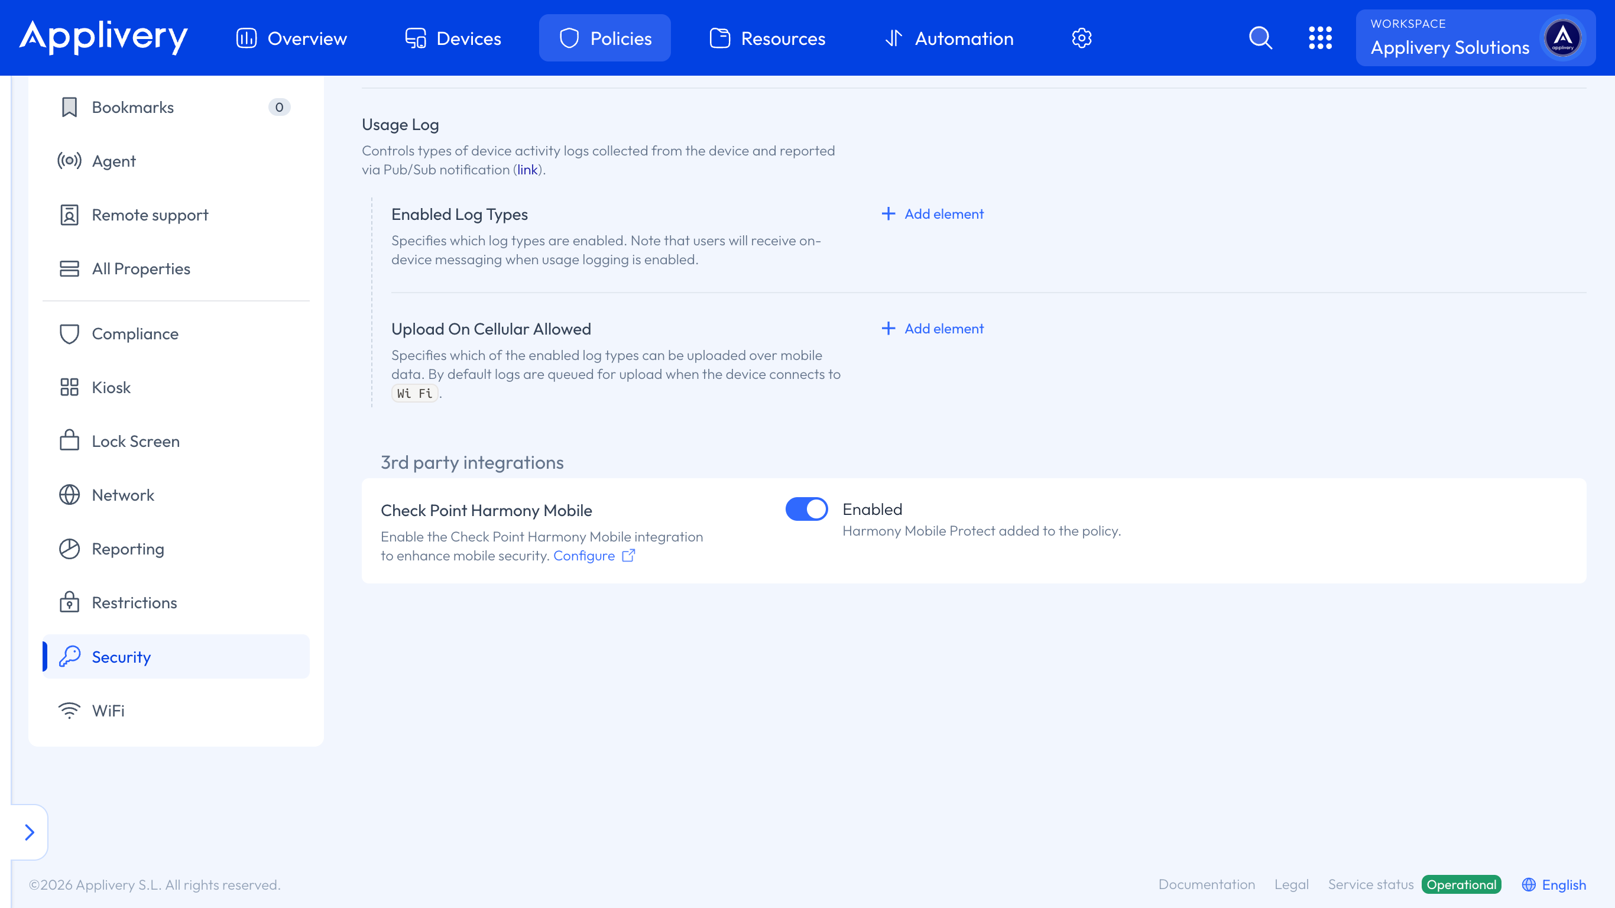Click the Kiosk icon in the sidebar
The height and width of the screenshot is (908, 1615).
click(x=70, y=387)
